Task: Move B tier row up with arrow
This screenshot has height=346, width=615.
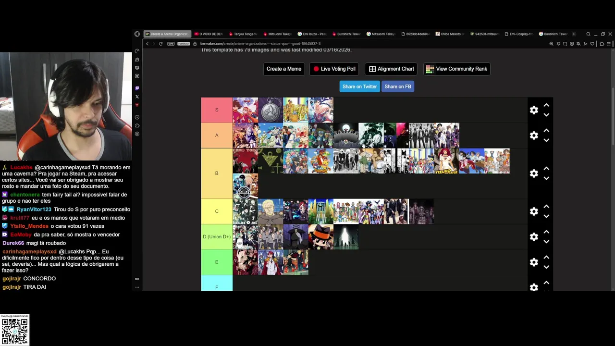Action: [546, 169]
